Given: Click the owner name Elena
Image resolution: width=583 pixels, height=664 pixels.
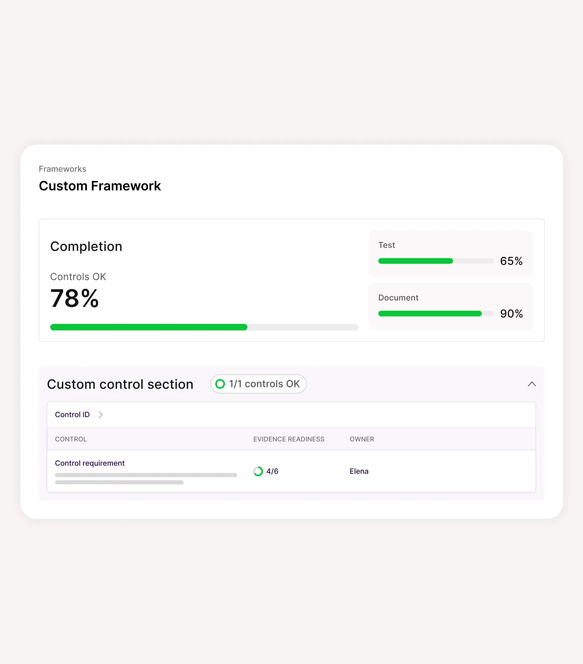Looking at the screenshot, I should (x=359, y=471).
